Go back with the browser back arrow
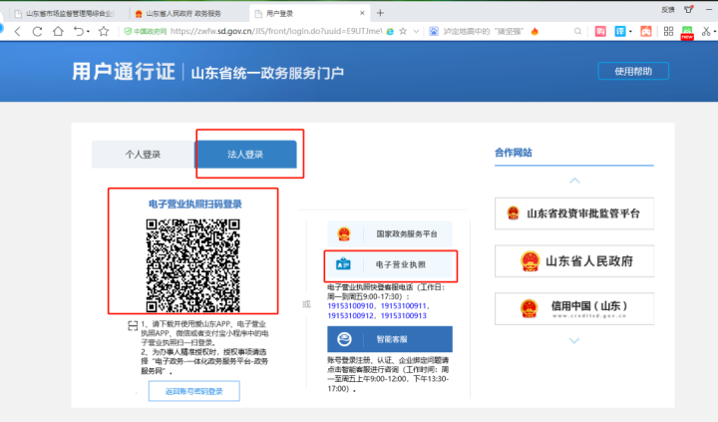Screen dimensions: 718x422 coord(17,32)
